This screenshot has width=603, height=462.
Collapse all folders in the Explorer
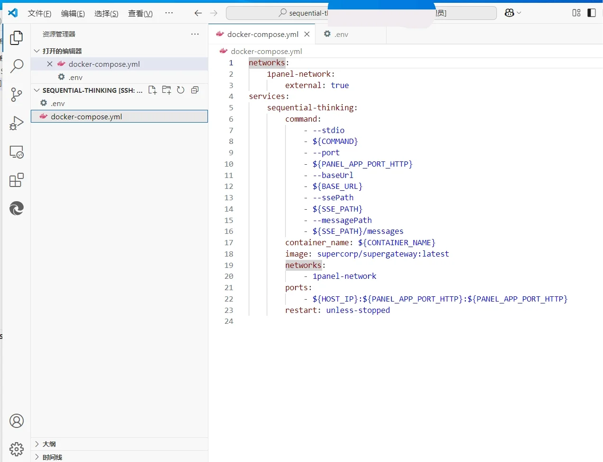195,90
